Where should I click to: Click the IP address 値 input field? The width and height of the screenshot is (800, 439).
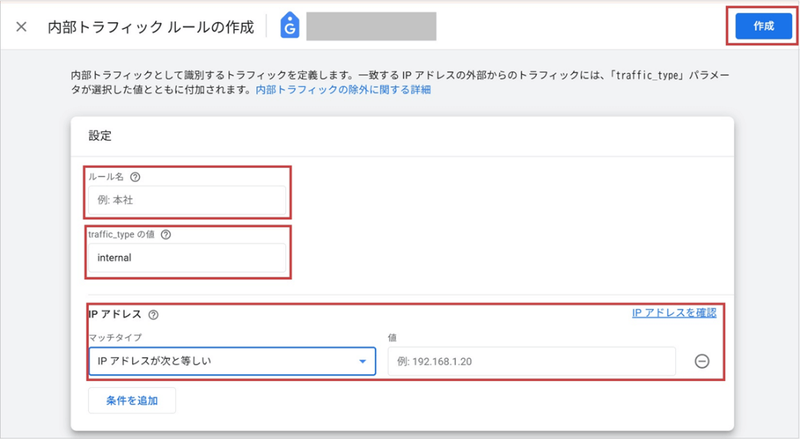[532, 361]
